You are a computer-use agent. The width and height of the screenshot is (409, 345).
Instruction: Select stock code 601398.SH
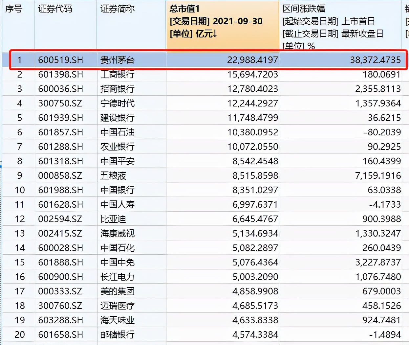(x=60, y=75)
